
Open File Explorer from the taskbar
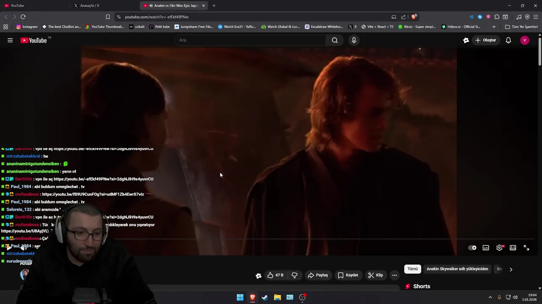(277, 297)
